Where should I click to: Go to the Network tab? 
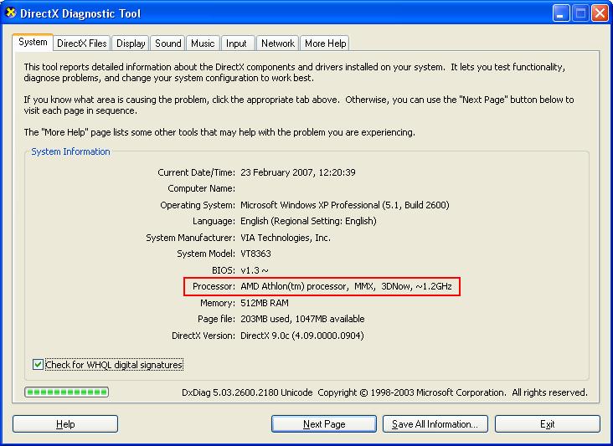(x=278, y=44)
